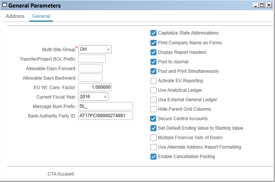275x182 pixels.
Task: Toggle Enable Cancellation Posting checkbox
Action: [153, 156]
